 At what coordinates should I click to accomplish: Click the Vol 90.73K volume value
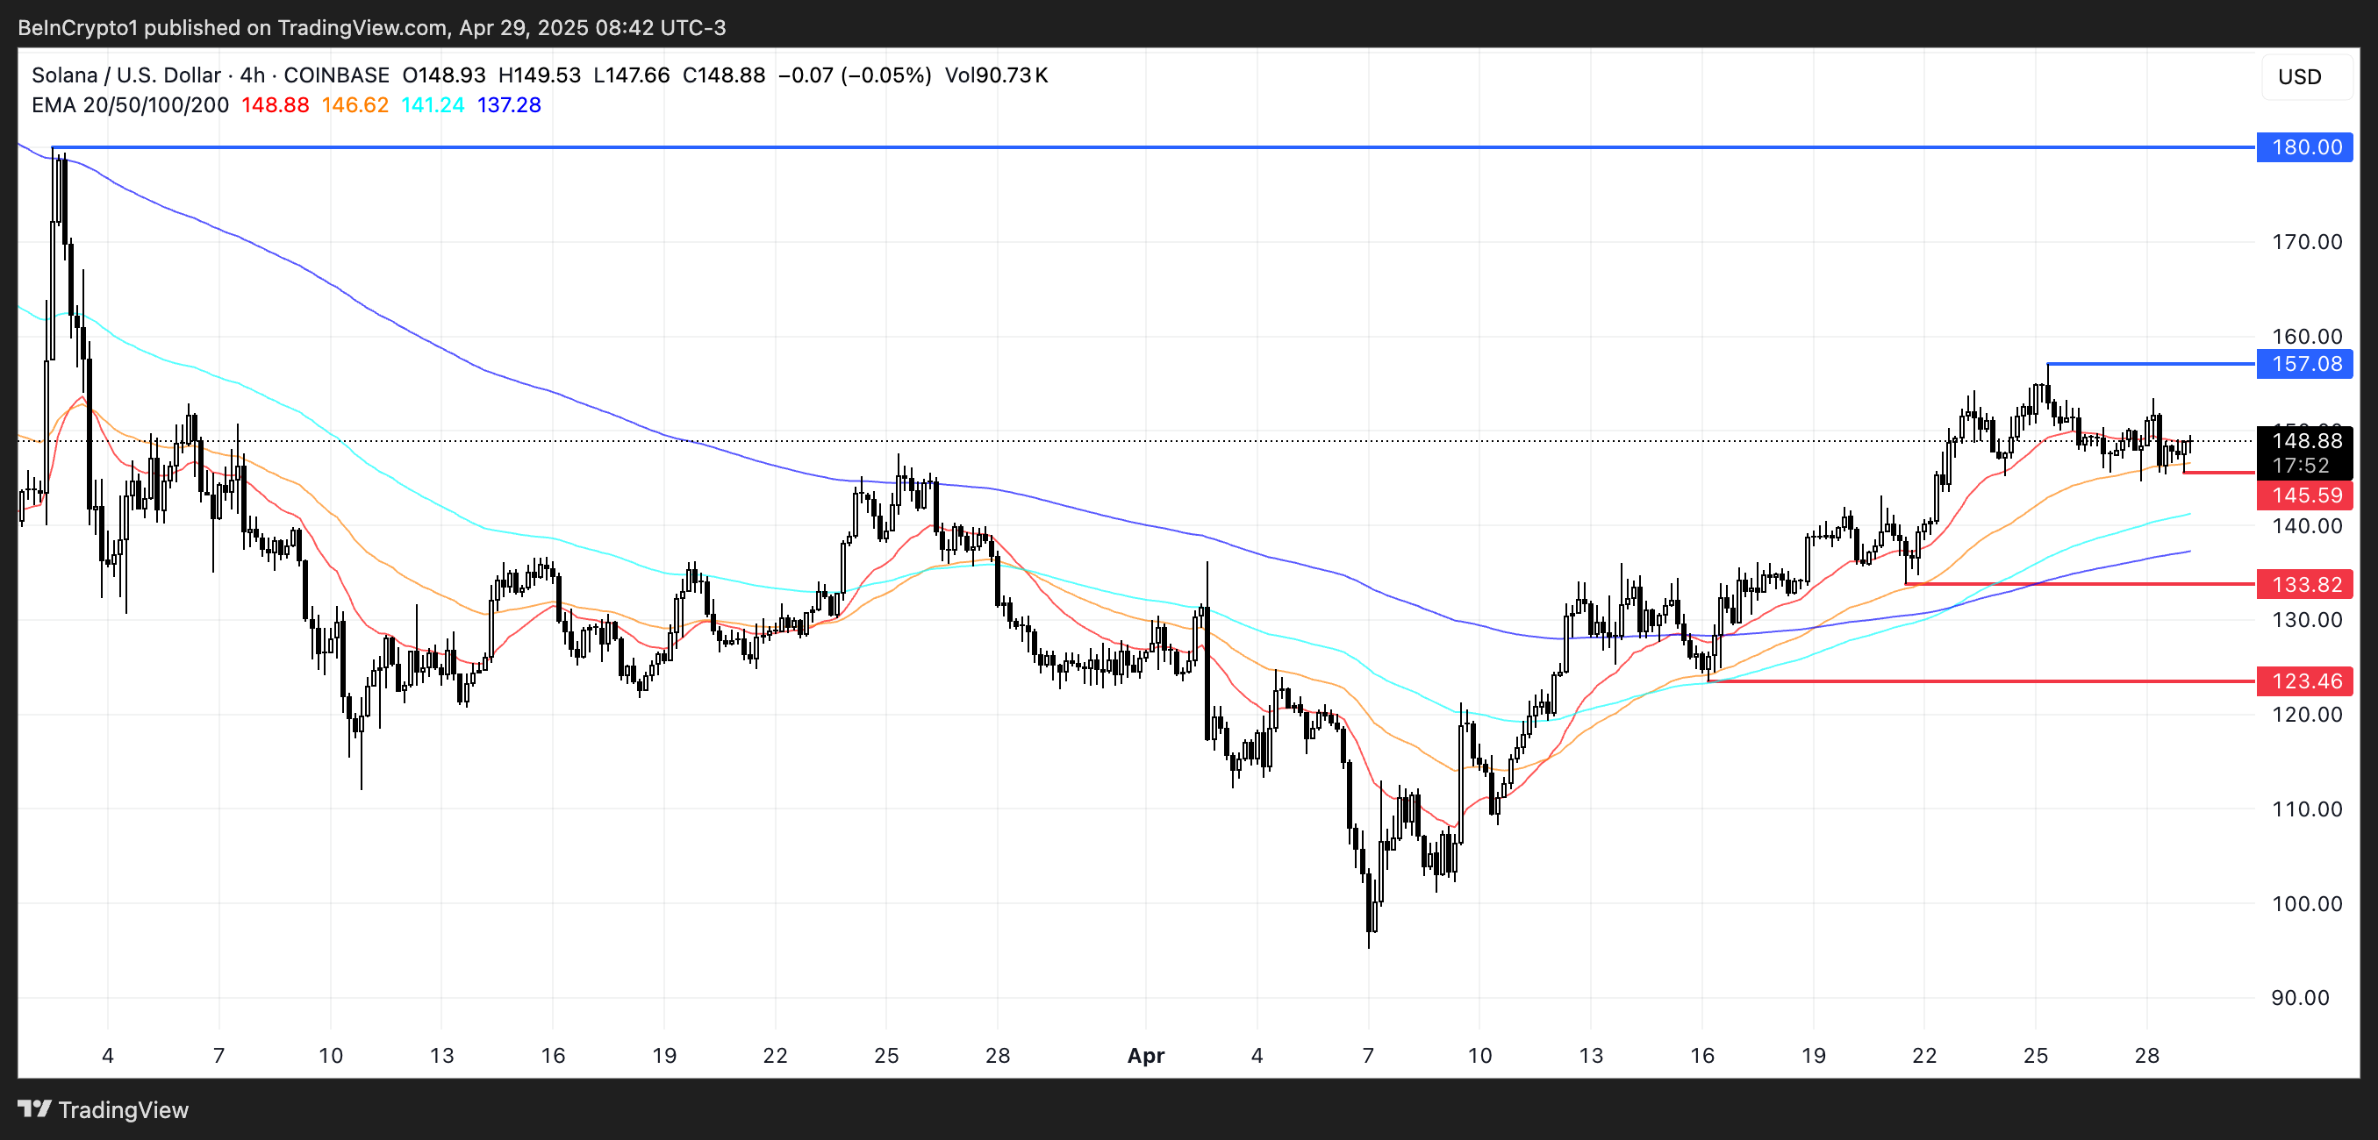pos(996,75)
